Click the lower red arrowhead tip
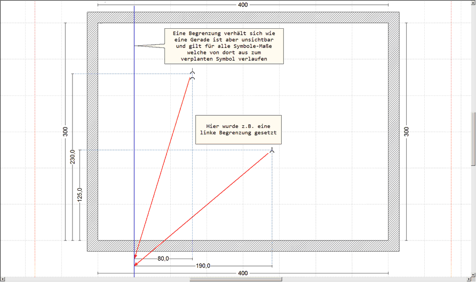476x282 pixels. point(135,265)
